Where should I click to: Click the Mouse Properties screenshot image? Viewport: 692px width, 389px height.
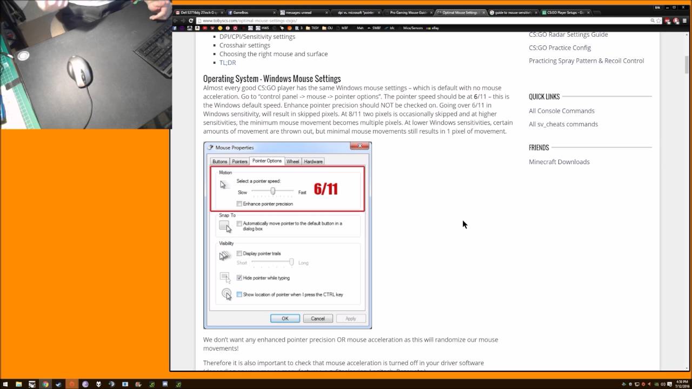288,235
